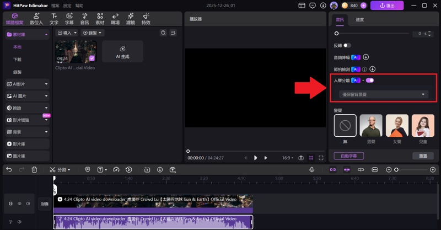
Task: Select the 轉場 transitions tool icon
Action: tap(116, 19)
